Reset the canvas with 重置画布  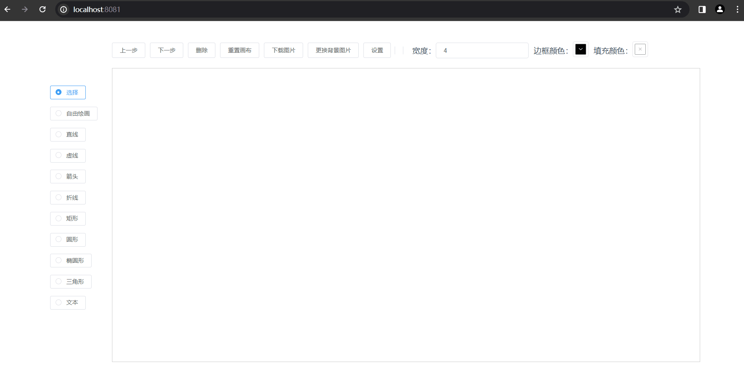pos(240,50)
